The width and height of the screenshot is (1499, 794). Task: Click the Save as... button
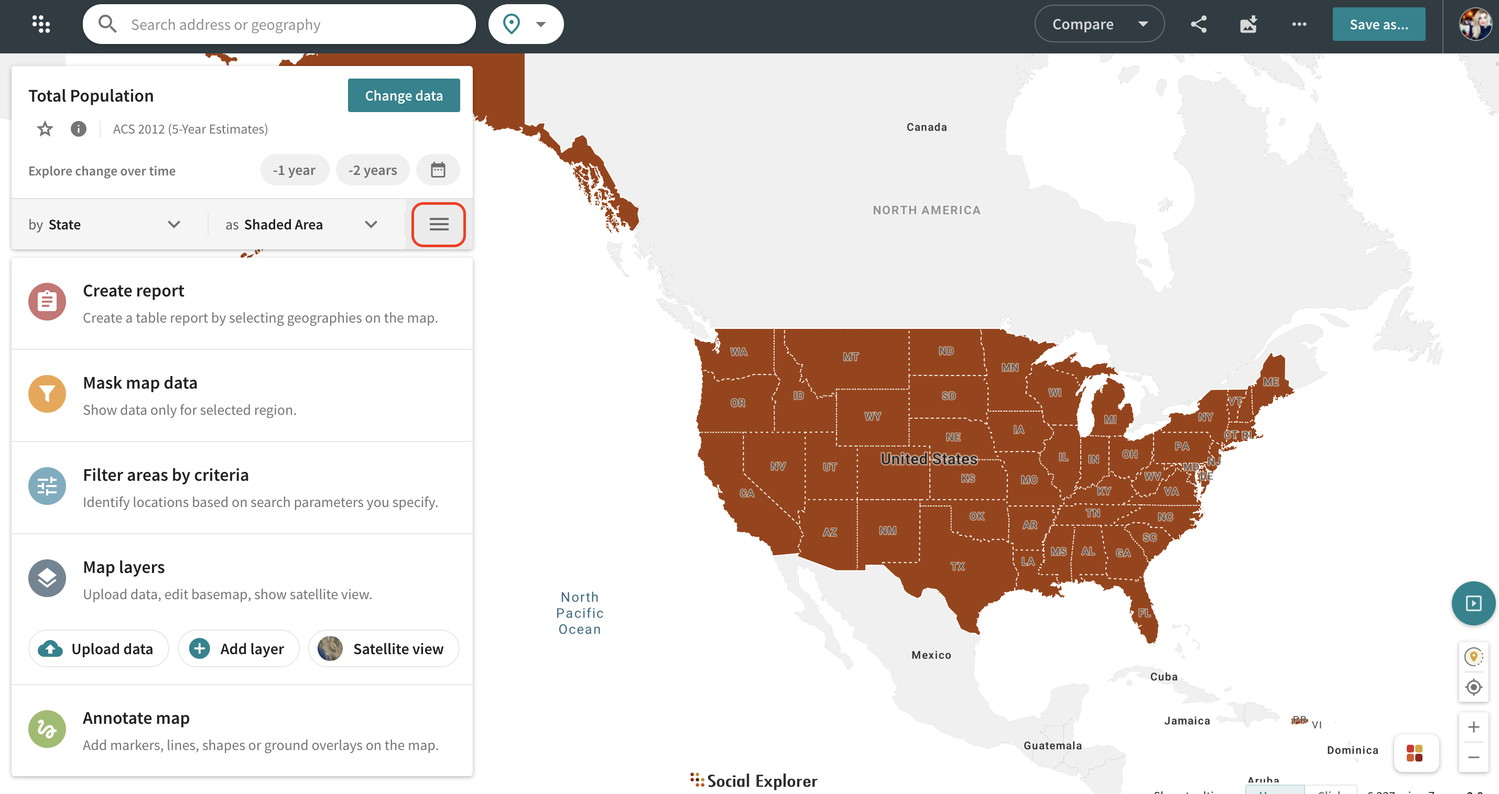(x=1378, y=24)
